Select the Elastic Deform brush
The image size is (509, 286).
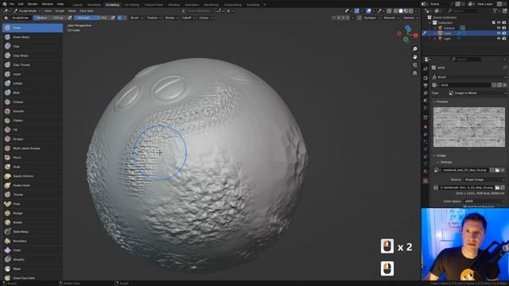(x=33, y=176)
